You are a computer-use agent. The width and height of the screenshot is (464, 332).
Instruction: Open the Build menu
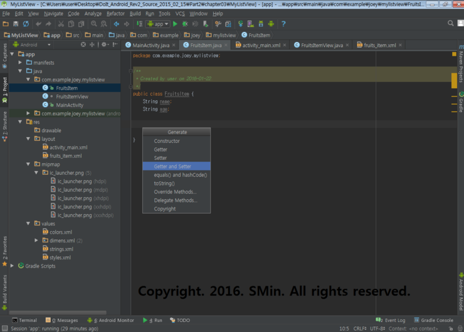point(135,14)
